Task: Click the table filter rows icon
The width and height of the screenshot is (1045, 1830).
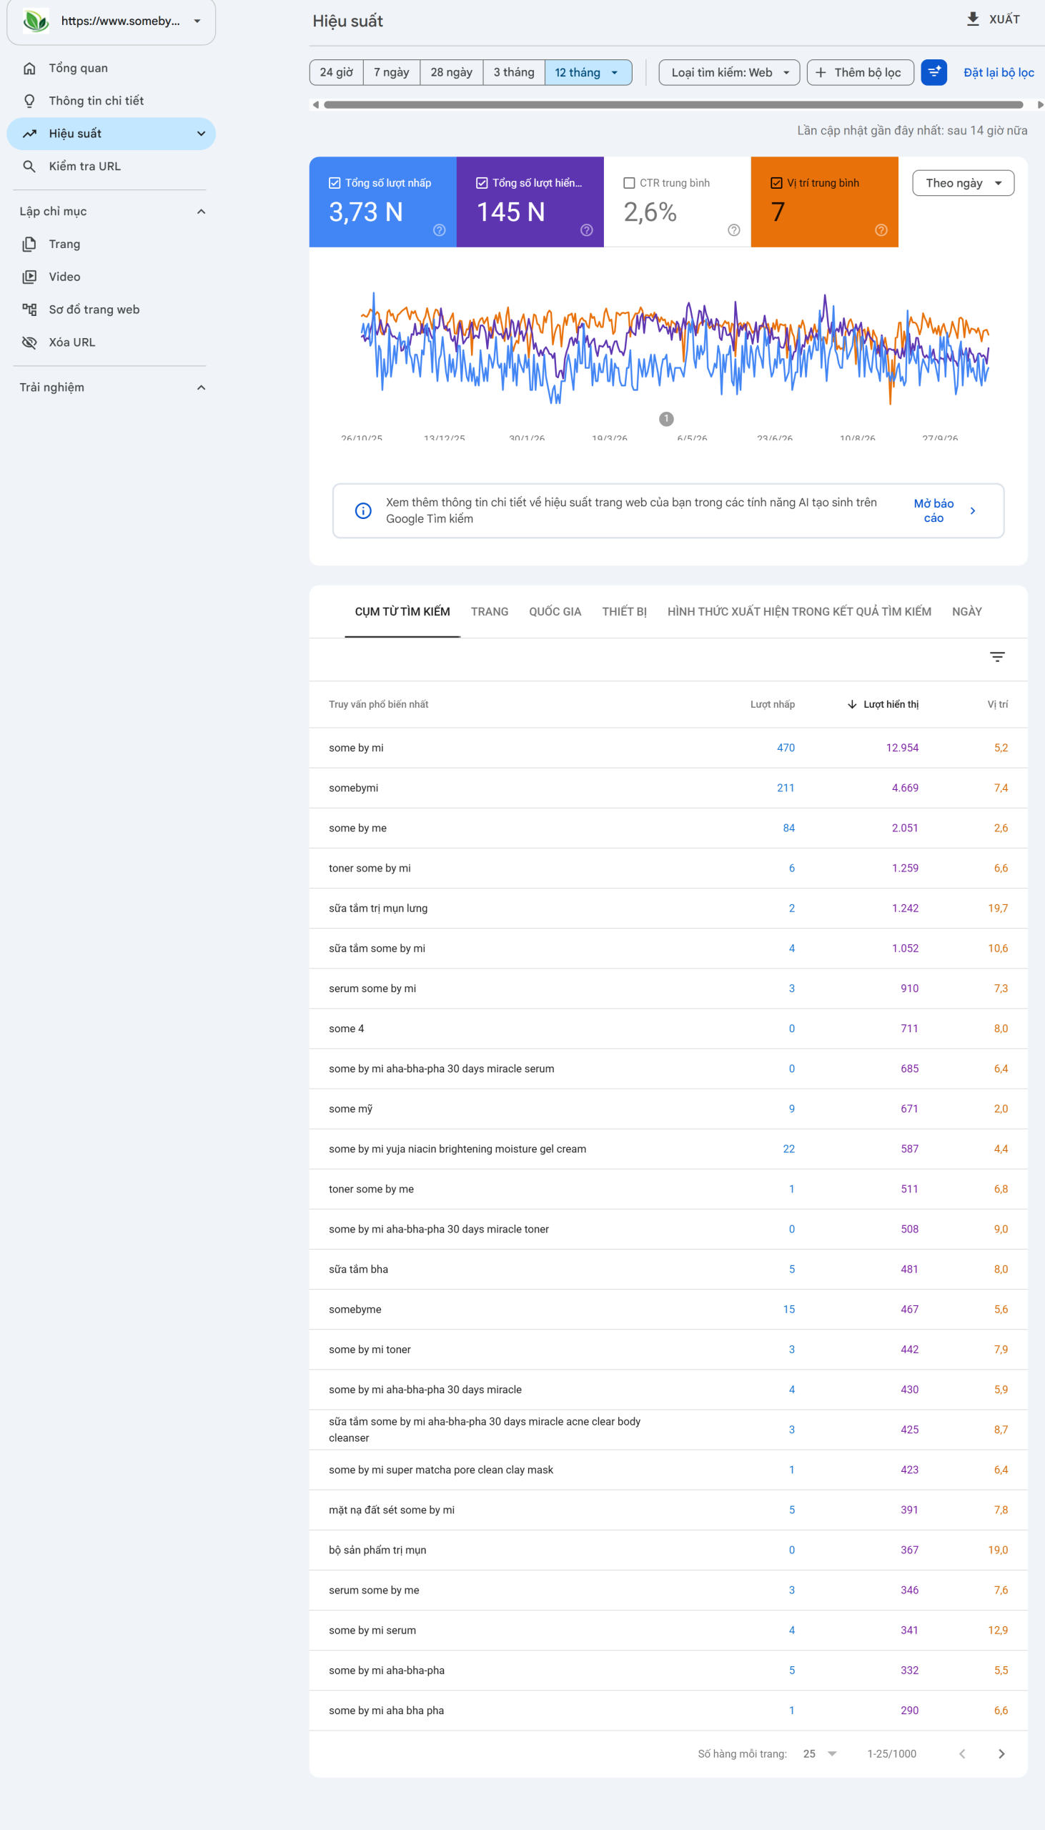Action: pyautogui.click(x=997, y=658)
